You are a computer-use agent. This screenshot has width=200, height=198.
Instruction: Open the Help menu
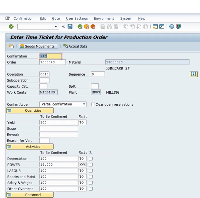[142, 18]
